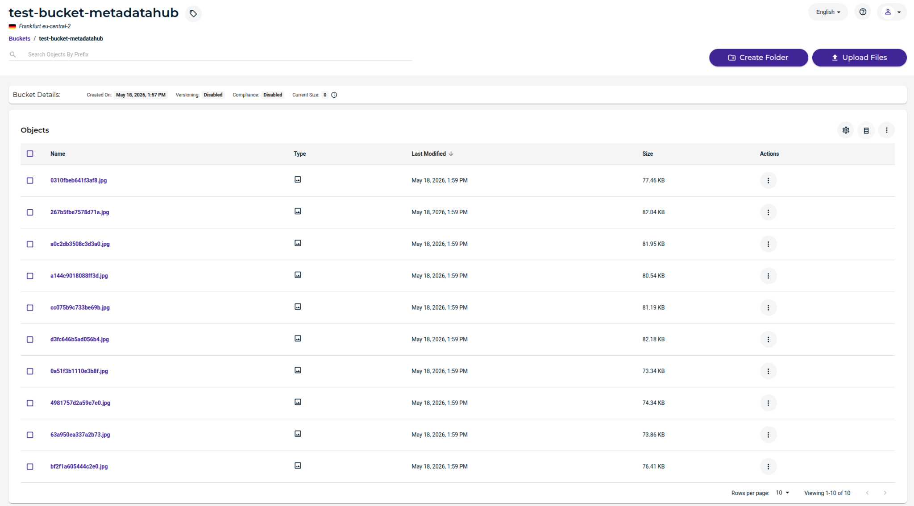This screenshot has width=914, height=506.
Task: Sort by the Last Modified column header
Action: (432, 153)
